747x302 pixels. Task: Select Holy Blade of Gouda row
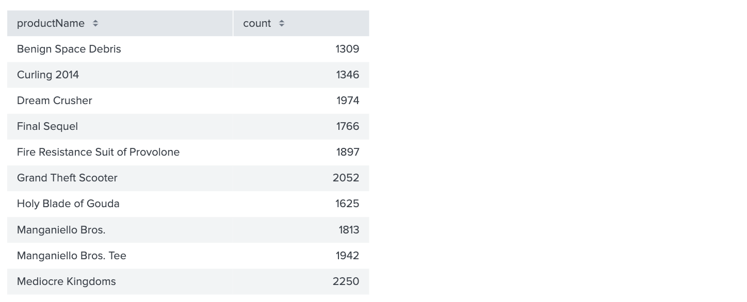point(68,204)
